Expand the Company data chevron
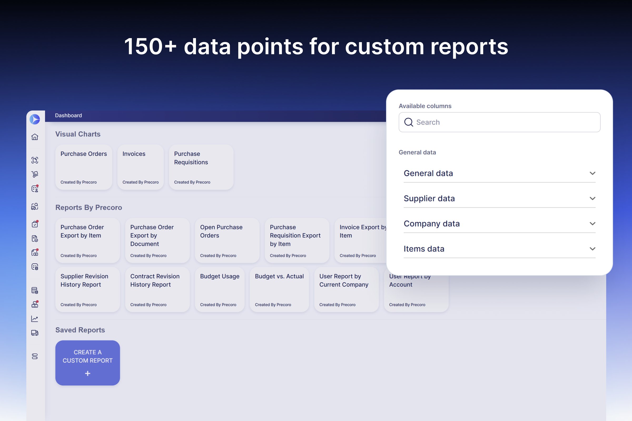 [x=592, y=224]
